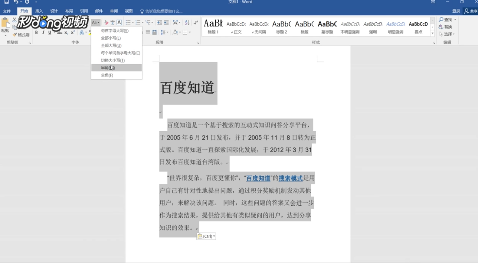Viewport: 478px width, 263px height.
Task: Switch to the 插入 ribbon tab
Action: coord(39,11)
